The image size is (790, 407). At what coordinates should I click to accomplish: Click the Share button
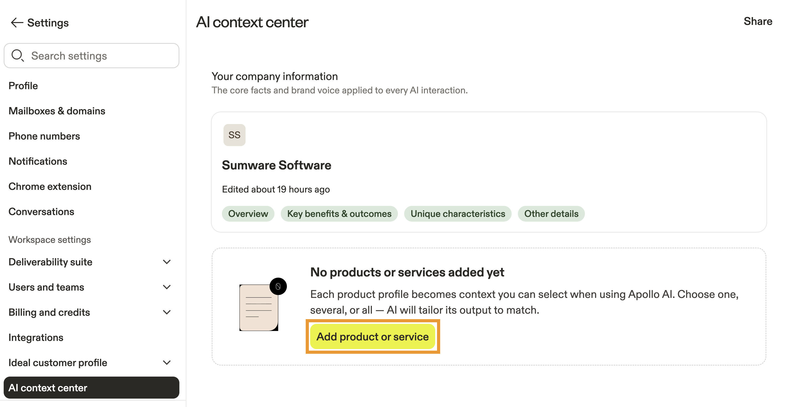(x=758, y=22)
